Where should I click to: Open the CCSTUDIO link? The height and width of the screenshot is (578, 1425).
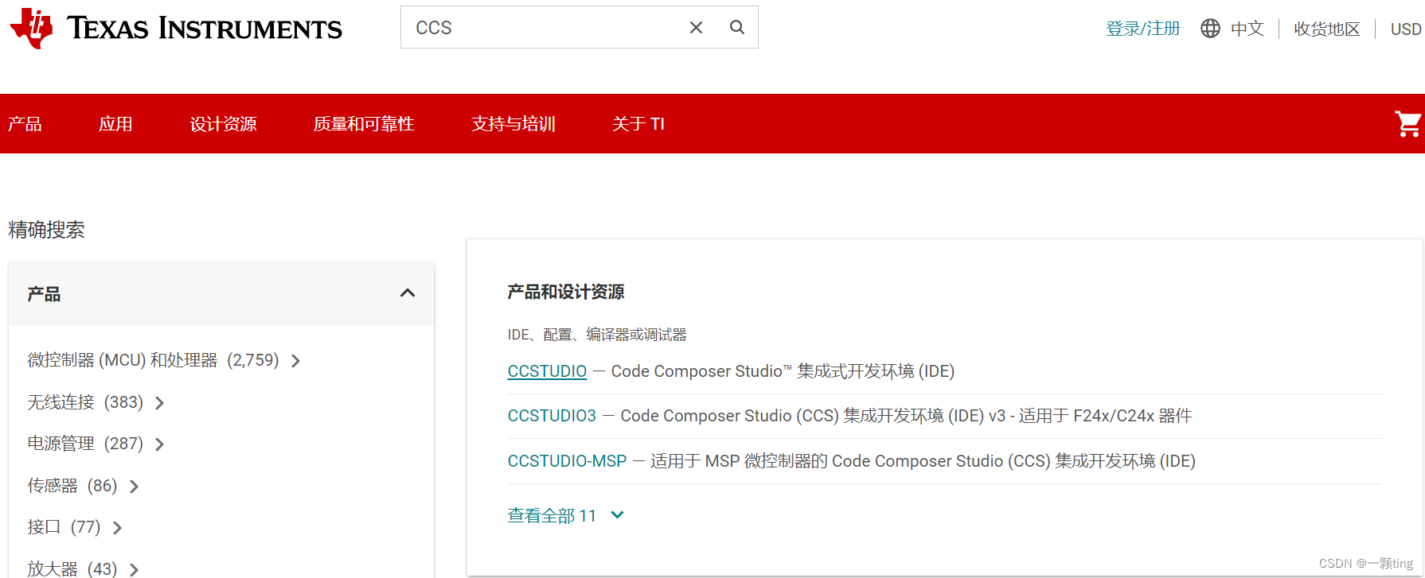click(547, 371)
